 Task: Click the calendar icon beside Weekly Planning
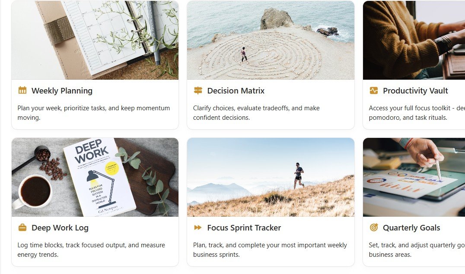coord(22,90)
